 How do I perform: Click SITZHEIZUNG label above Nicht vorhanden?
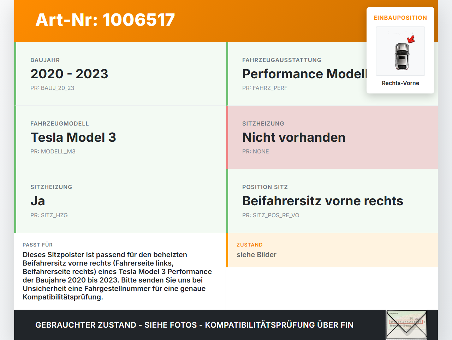click(x=263, y=123)
